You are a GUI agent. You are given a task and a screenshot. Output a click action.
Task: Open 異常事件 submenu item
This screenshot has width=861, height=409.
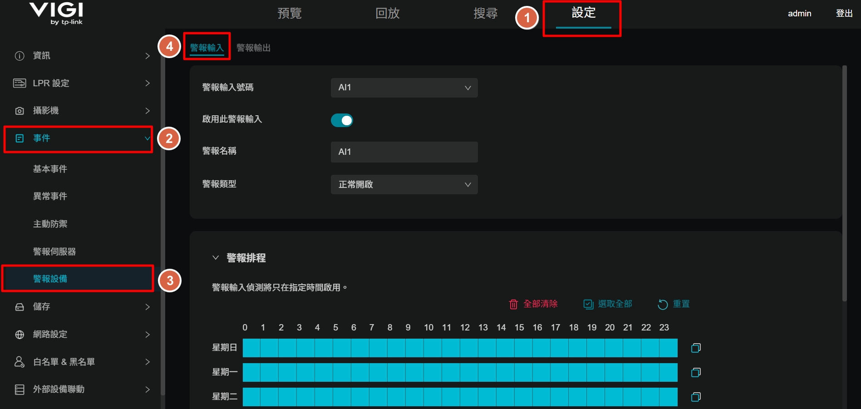50,196
